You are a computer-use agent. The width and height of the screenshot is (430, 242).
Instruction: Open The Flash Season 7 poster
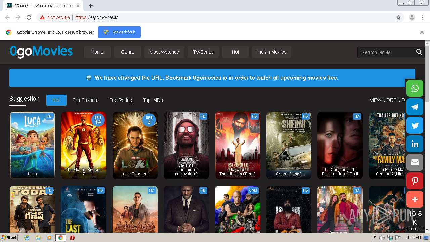tap(84, 145)
